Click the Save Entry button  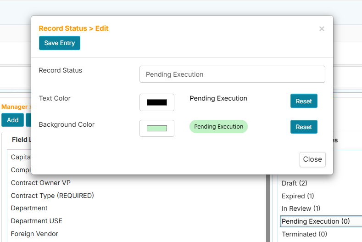[60, 43]
